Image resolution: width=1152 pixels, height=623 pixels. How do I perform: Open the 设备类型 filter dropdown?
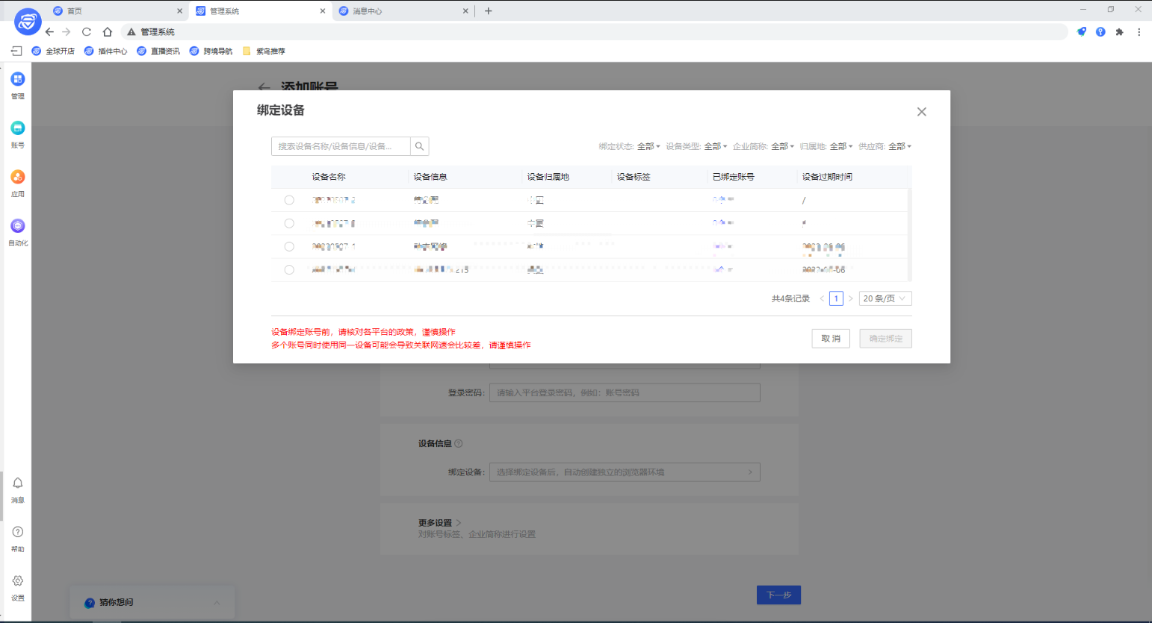point(715,146)
